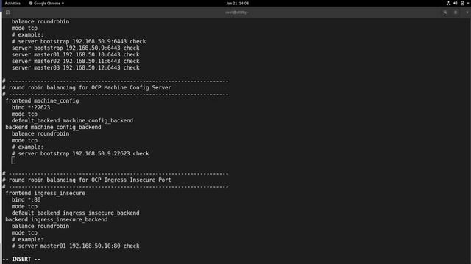The image size is (471, 264).
Task: Click the power icon in the system tray
Action: 462,3
